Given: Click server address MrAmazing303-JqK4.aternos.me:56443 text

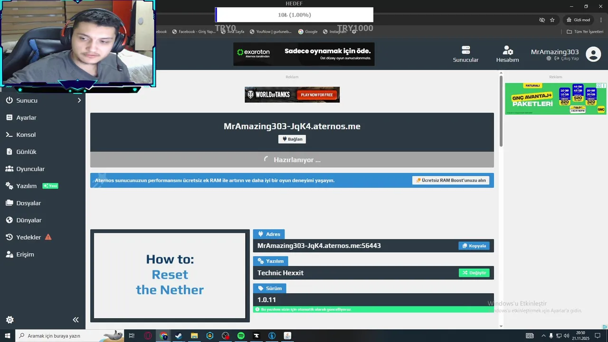Looking at the screenshot, I should tap(319, 246).
